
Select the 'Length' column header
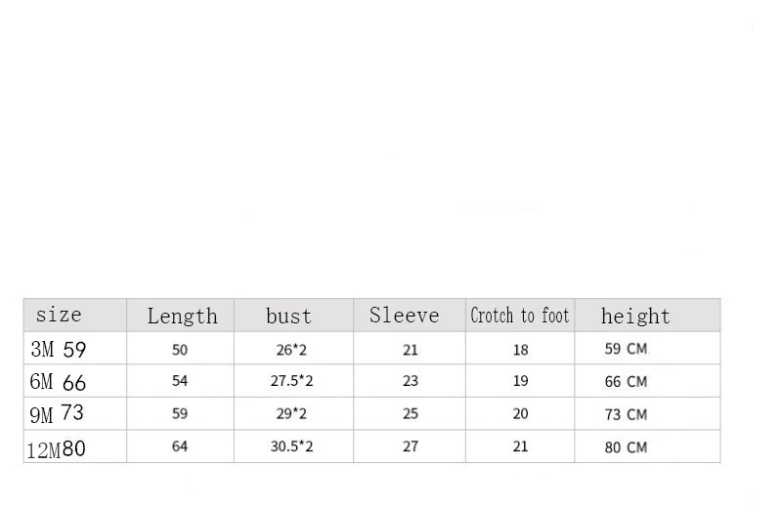point(182,317)
